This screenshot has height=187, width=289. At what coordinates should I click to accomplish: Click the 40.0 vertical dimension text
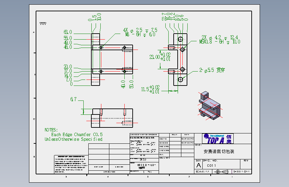[x=123, y=84]
